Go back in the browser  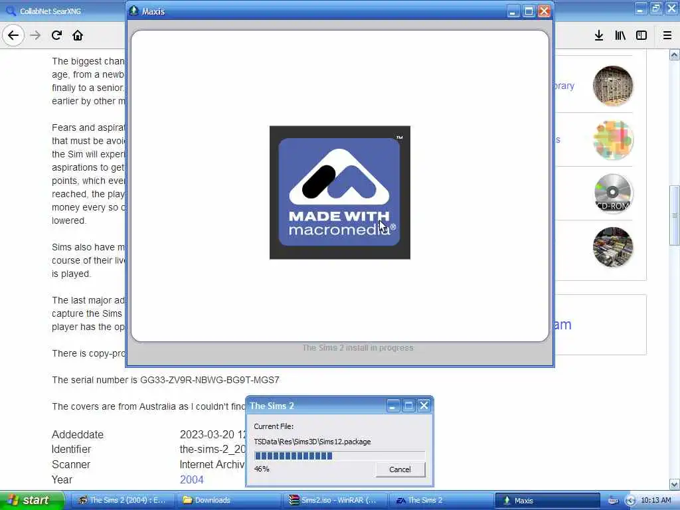click(x=13, y=35)
